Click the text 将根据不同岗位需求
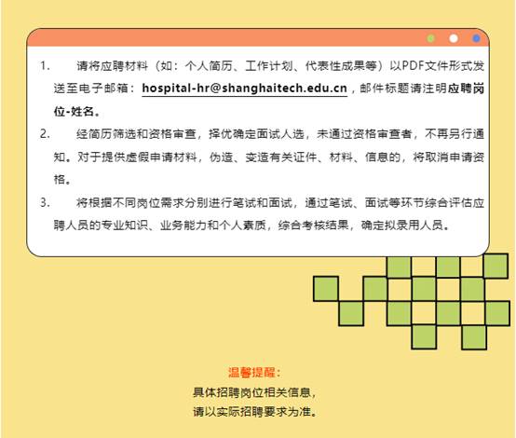The width and height of the screenshot is (516, 438). coord(130,202)
